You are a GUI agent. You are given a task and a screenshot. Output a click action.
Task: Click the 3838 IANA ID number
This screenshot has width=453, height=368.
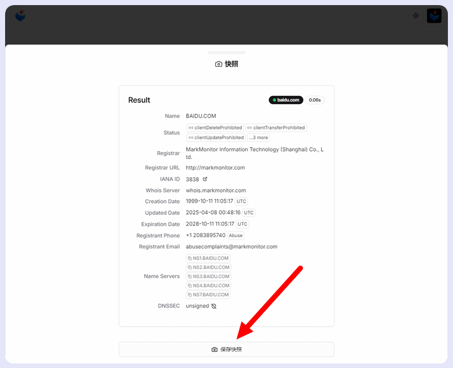[x=193, y=179]
